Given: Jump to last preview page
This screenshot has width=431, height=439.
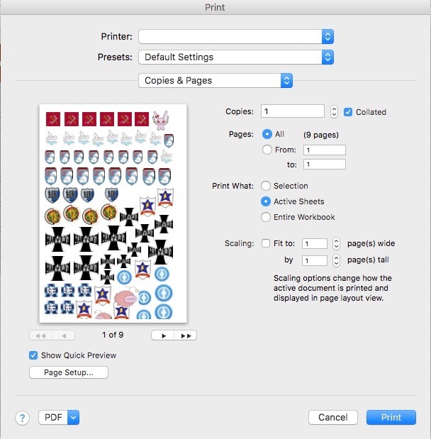Looking at the screenshot, I should tap(186, 335).
